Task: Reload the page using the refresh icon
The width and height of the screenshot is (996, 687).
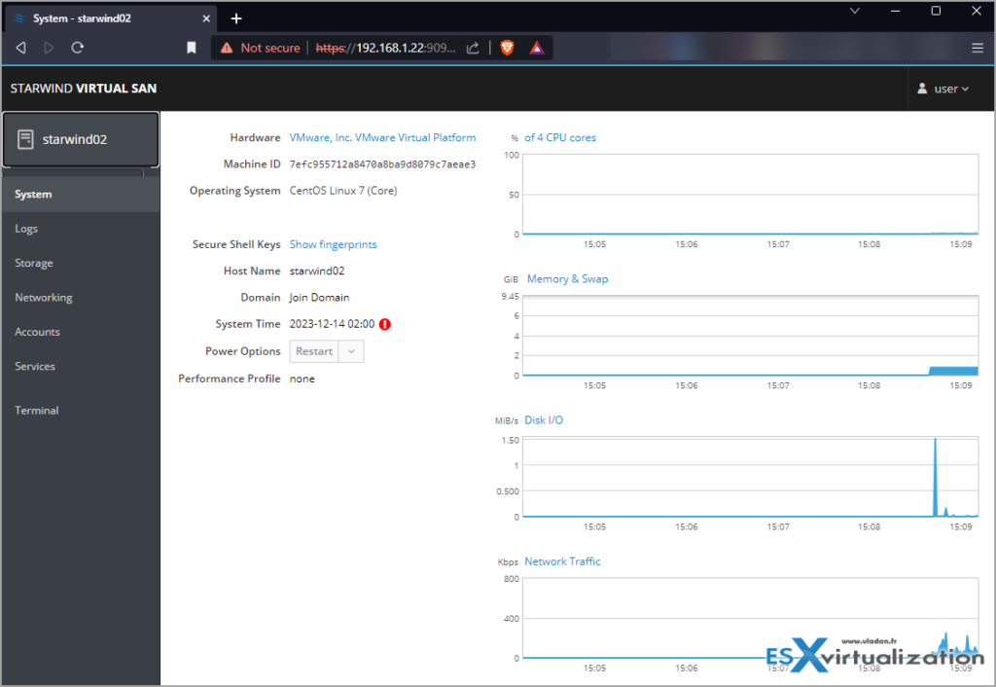Action: coord(77,47)
